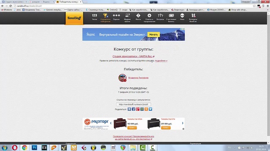Open the Счастливые билеты section
The image size is (270, 151).
[171, 18]
